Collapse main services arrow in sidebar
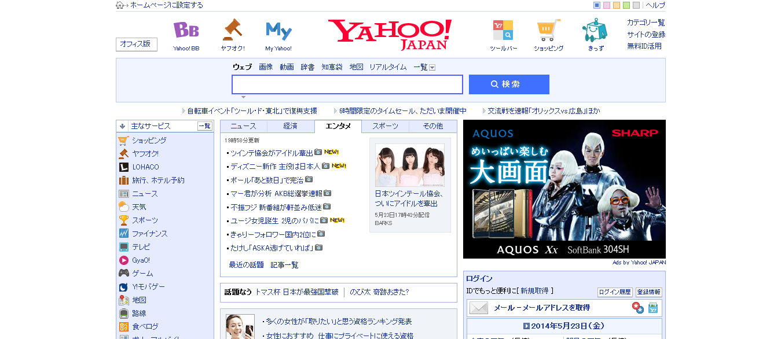 point(122,126)
